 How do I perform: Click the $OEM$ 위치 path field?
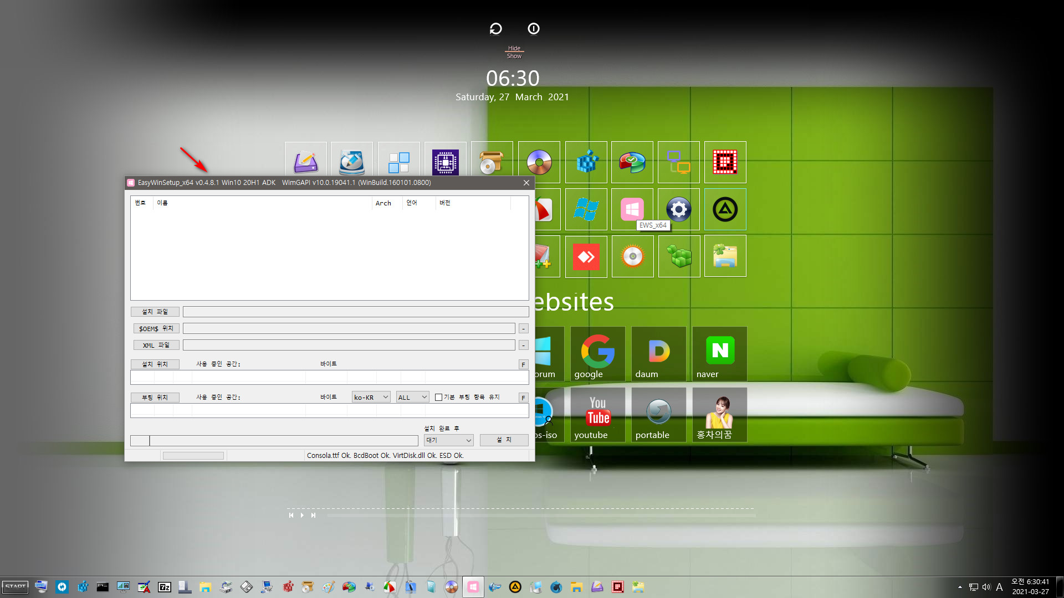tap(349, 328)
